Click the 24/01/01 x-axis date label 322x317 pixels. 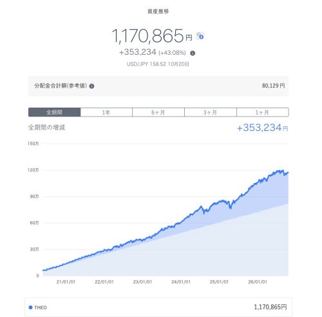coord(181,282)
